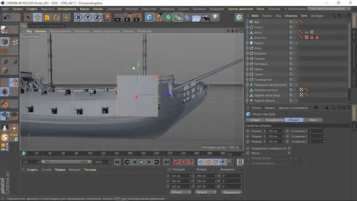357x201 pixels.
Task: Expand the Пушки object in the tree
Action: pos(247,43)
